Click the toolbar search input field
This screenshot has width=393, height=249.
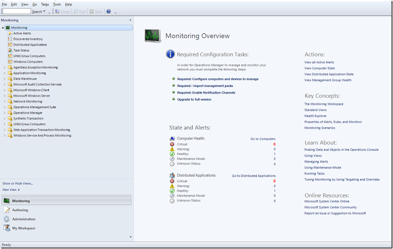click(x=17, y=11)
